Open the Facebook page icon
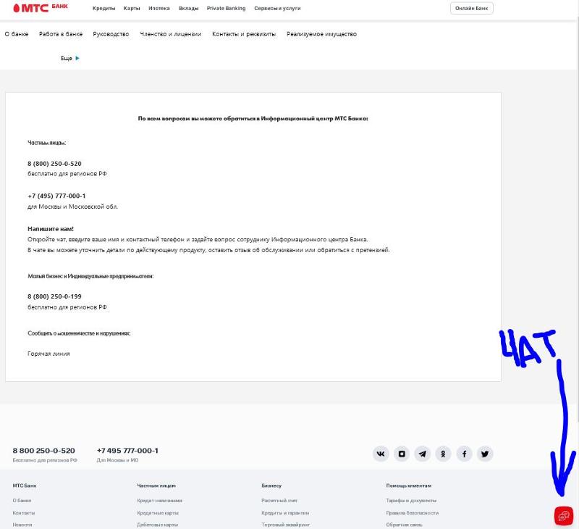The image size is (579, 529). [464, 453]
